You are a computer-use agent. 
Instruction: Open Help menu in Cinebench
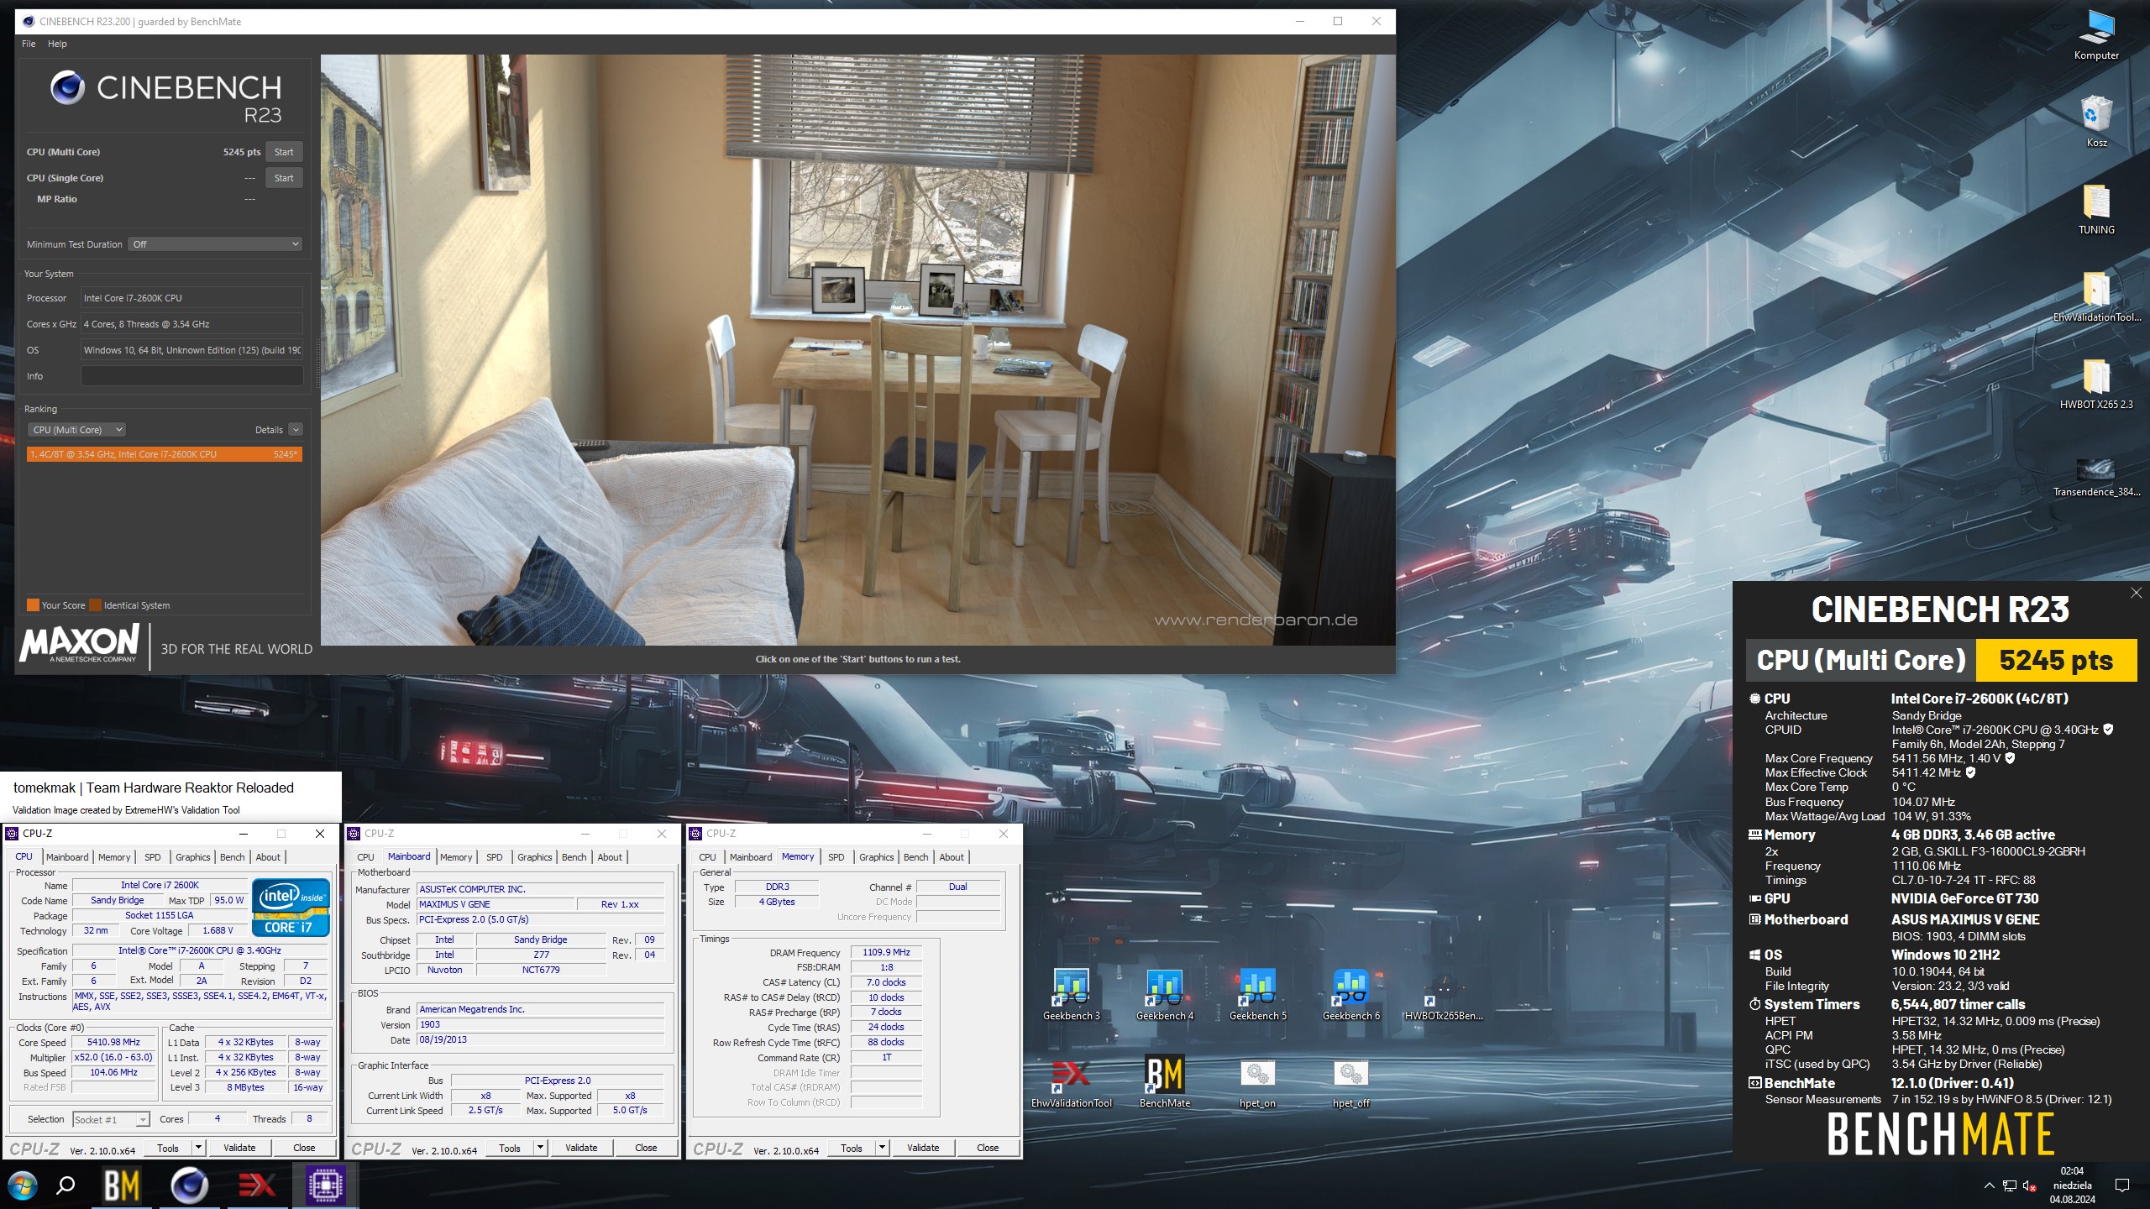click(x=57, y=44)
